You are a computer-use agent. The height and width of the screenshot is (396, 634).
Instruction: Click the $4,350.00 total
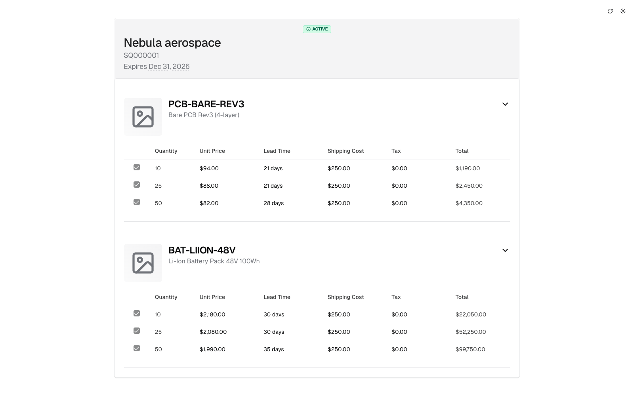point(469,203)
